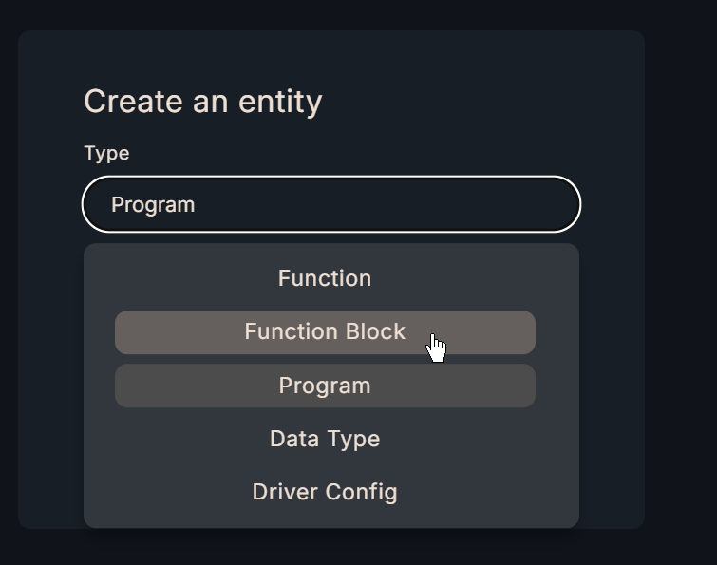Collapse the entity Type combo box
The width and height of the screenshot is (717, 565).
[x=330, y=204]
